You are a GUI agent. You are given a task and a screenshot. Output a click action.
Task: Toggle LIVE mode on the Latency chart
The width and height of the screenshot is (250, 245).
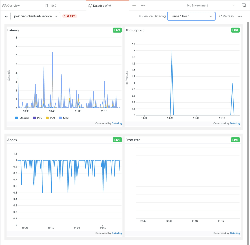117,30
